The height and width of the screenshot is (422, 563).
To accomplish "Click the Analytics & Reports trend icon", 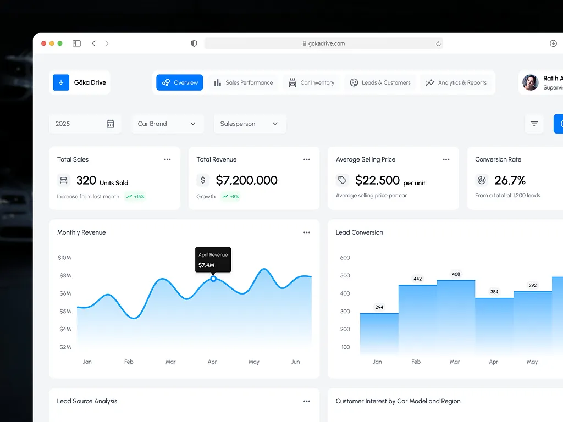I will (430, 82).
